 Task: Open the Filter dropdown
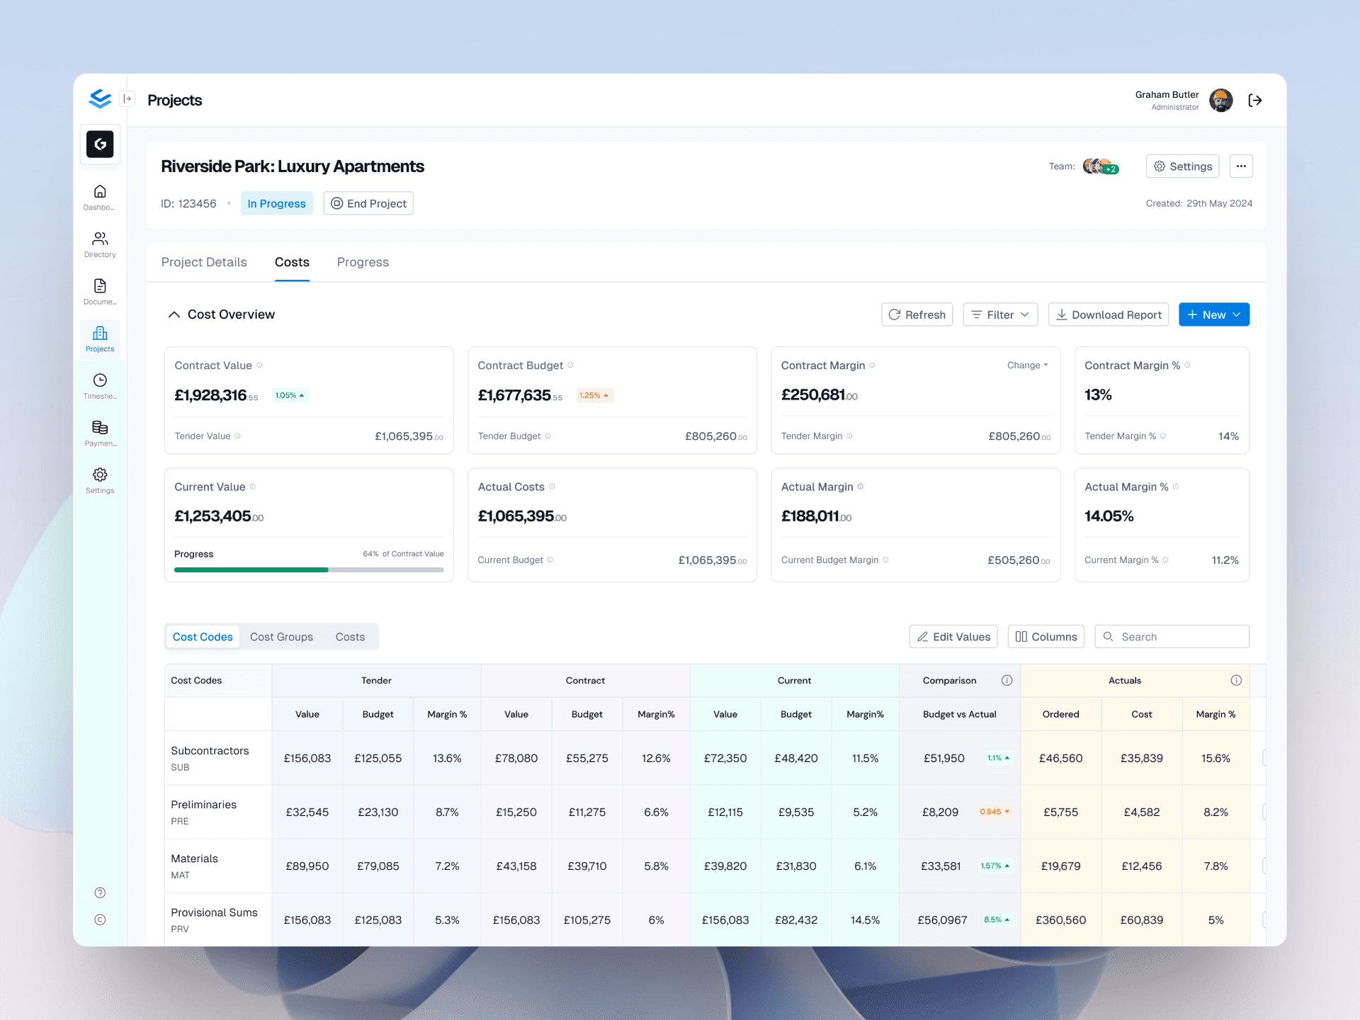point(1000,314)
